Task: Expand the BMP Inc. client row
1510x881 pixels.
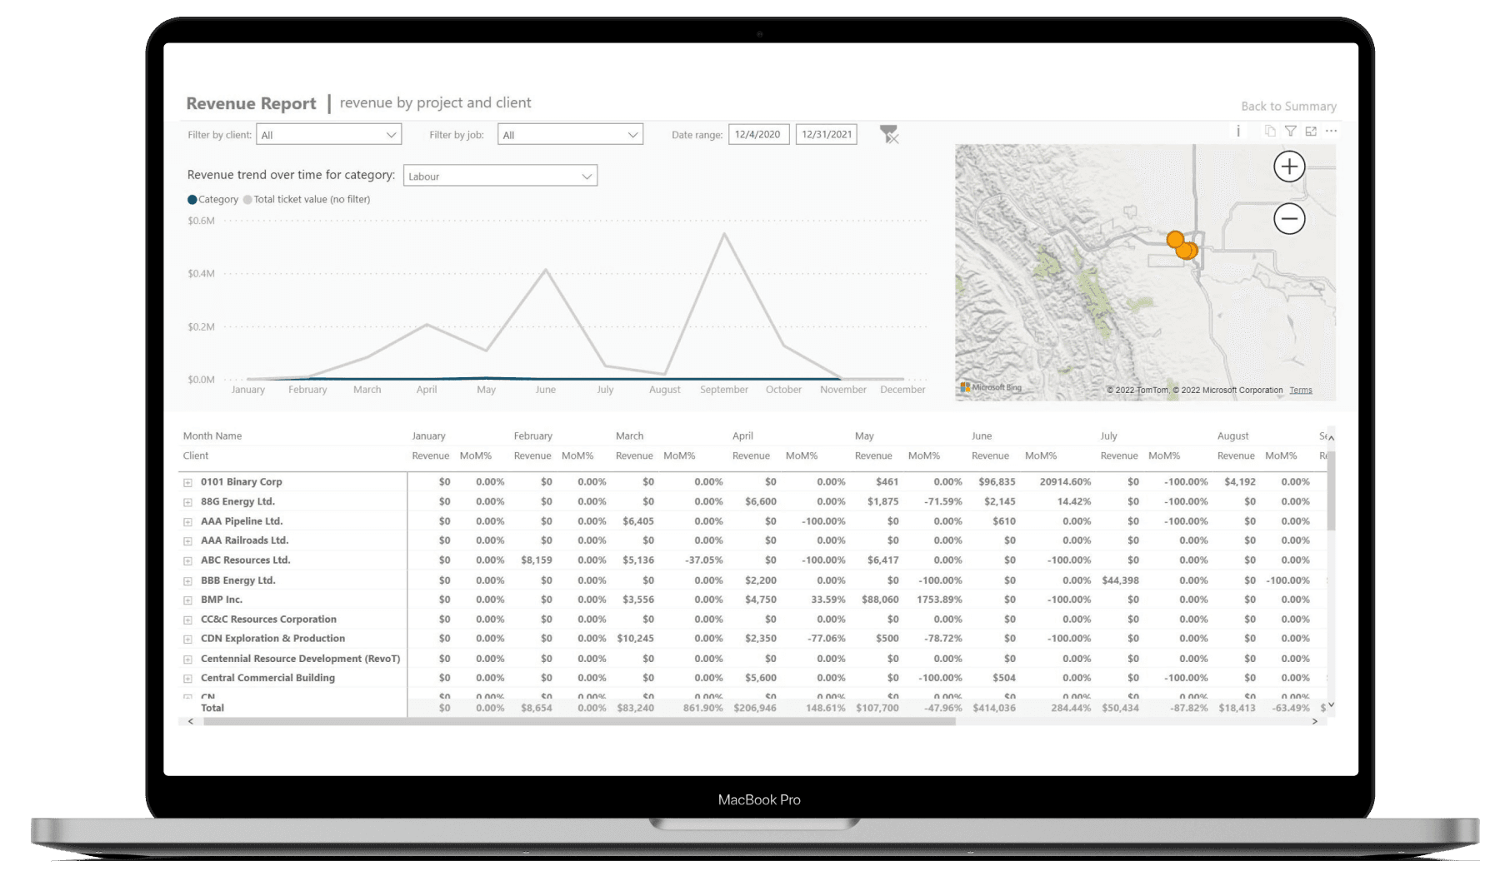Action: 188,600
